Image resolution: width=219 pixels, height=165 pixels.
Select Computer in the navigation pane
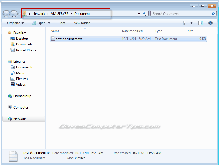[x=21, y=108]
